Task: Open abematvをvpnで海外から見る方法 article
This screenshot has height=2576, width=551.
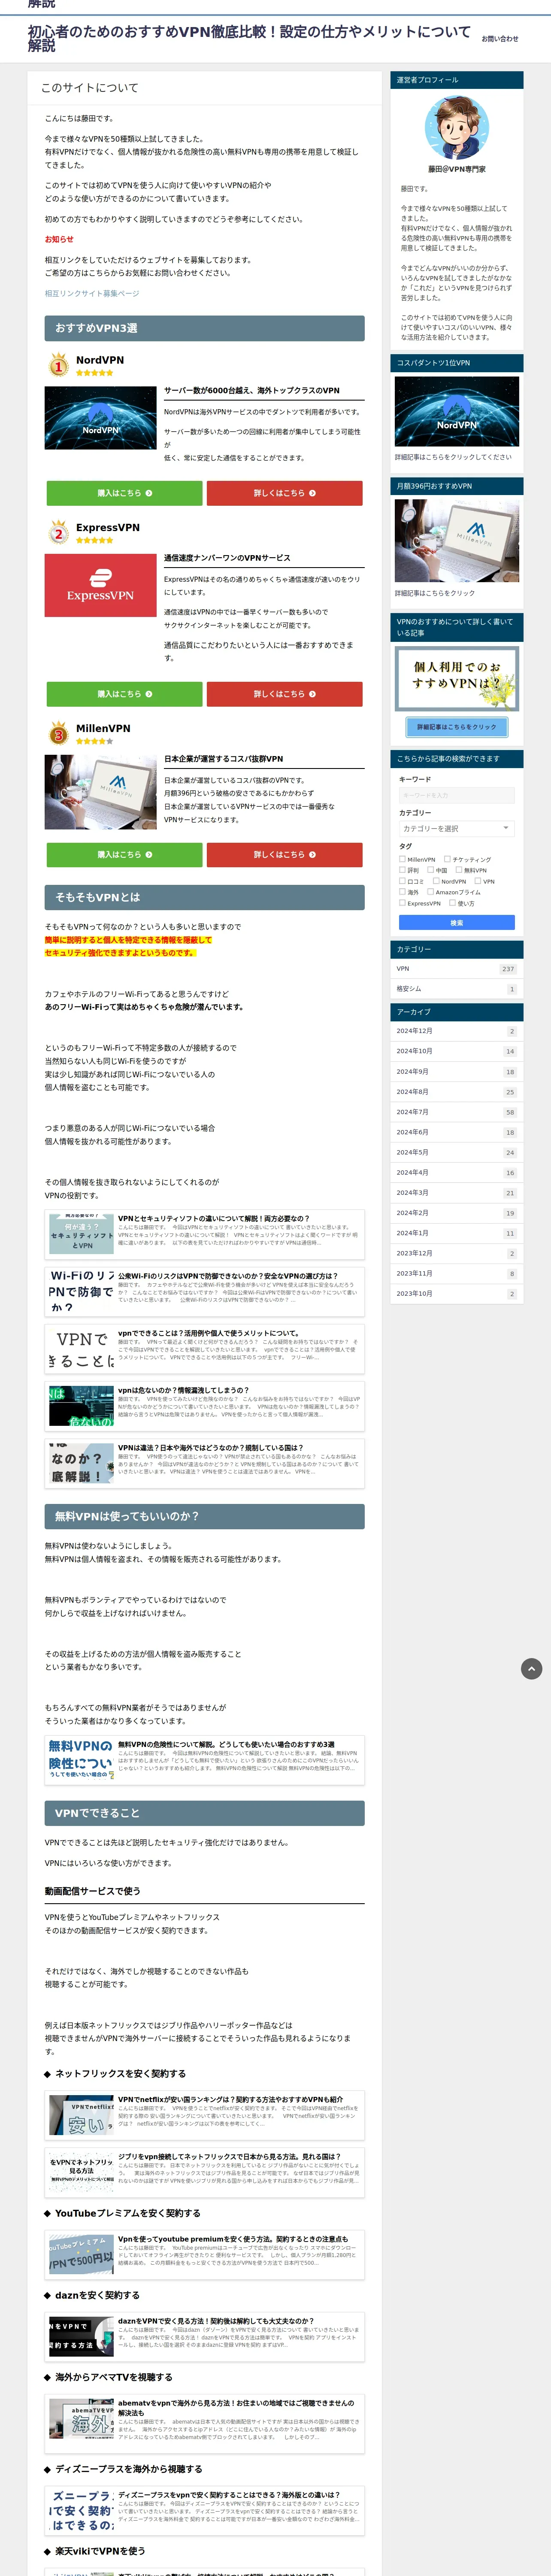Action: [236, 2408]
